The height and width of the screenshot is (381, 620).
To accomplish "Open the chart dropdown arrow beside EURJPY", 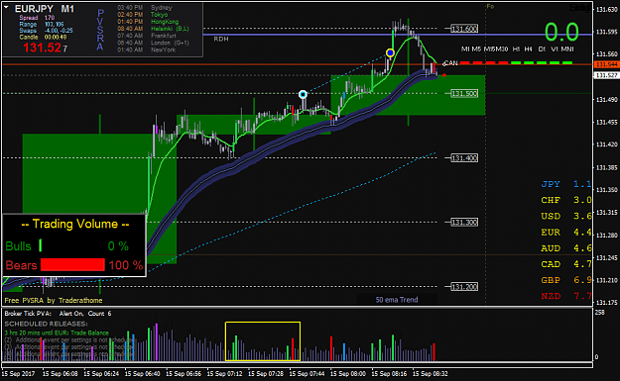I will (6, 7).
